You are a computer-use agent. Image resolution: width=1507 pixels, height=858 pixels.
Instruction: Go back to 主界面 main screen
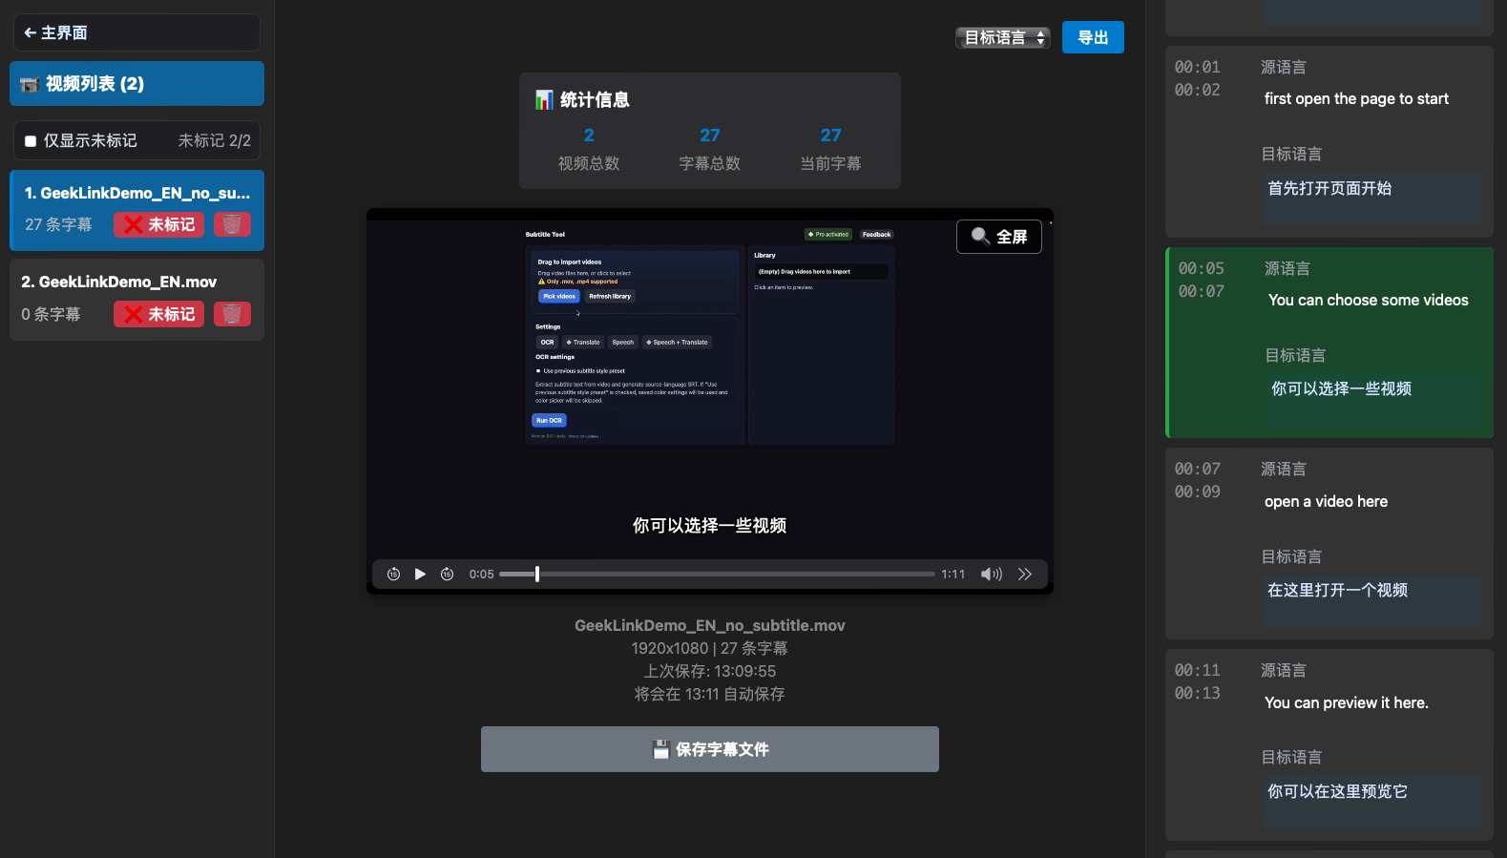[x=136, y=32]
